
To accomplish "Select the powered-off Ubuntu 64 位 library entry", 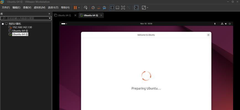I will (x=20, y=31).
